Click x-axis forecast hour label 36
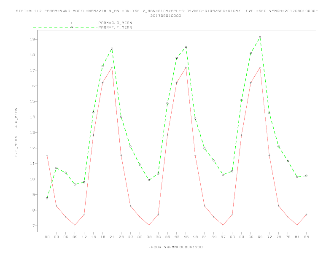This screenshot has width=334, height=258. [x=158, y=237]
